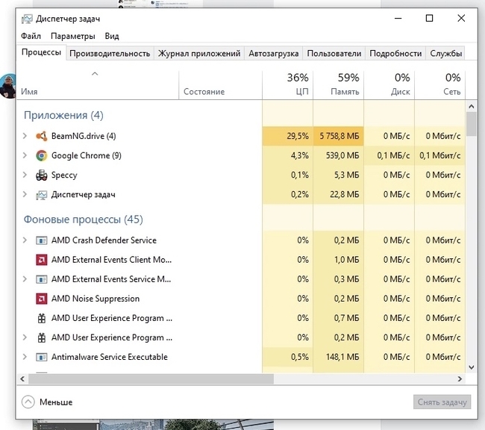
Task: Expand the Google Chrome process group
Action: point(25,155)
